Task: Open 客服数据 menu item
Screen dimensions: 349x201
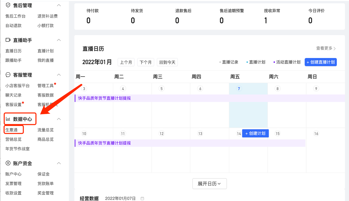Action: (x=46, y=95)
